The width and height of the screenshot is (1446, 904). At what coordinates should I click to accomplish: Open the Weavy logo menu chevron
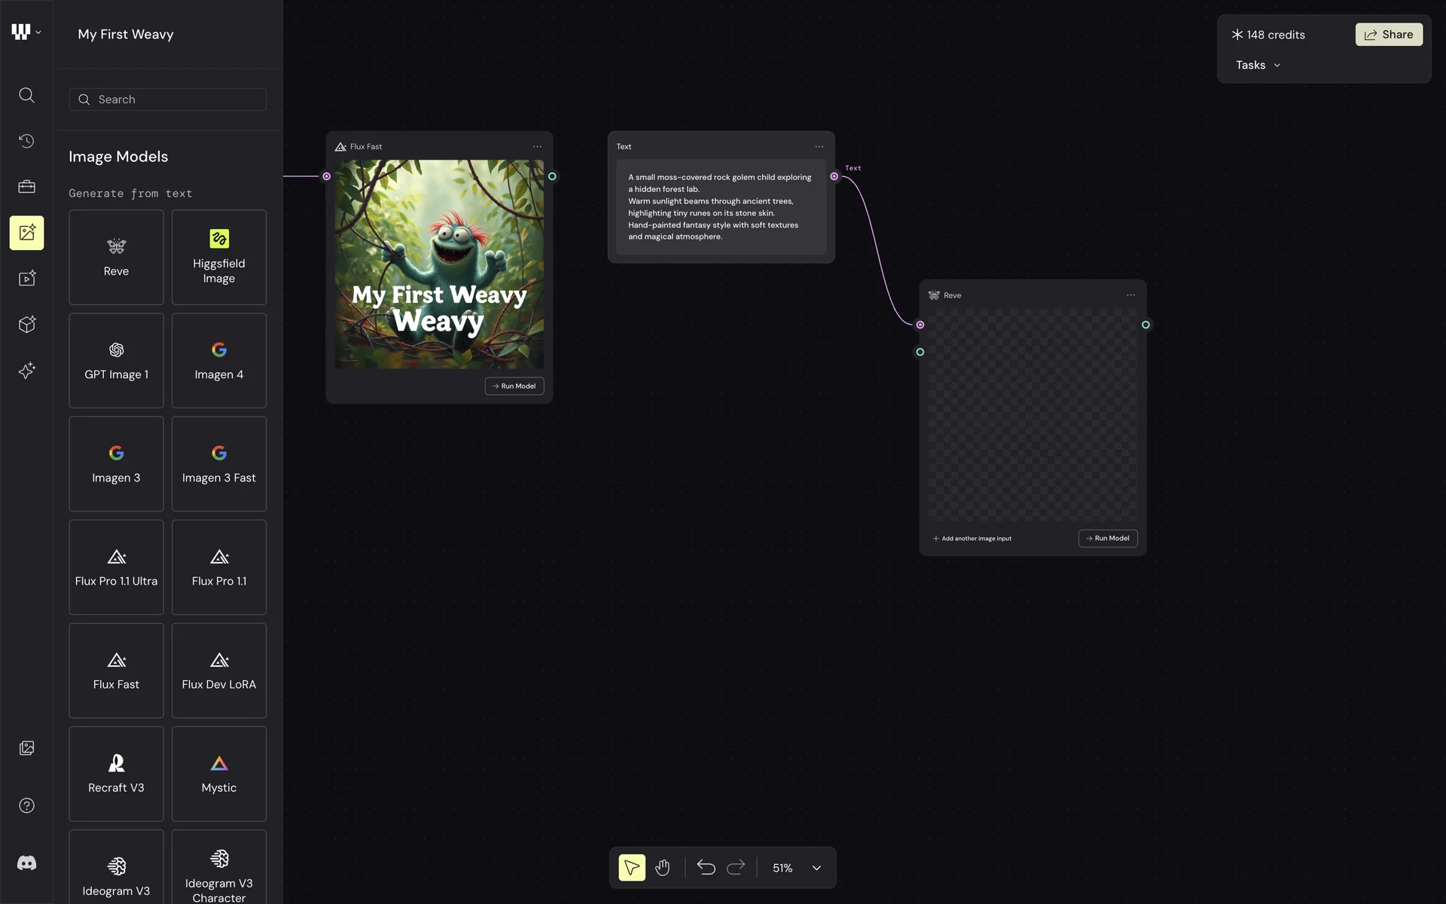point(38,32)
